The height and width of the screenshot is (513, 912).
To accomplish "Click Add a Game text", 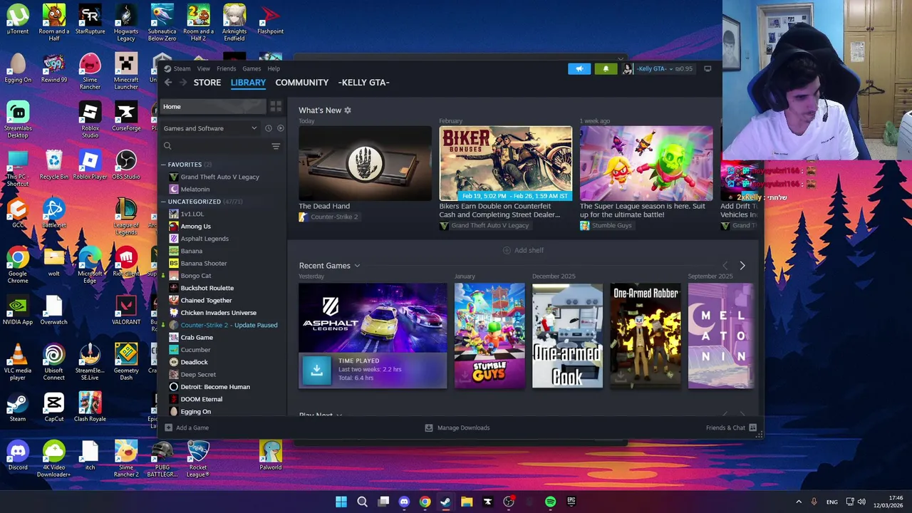I will (x=192, y=427).
